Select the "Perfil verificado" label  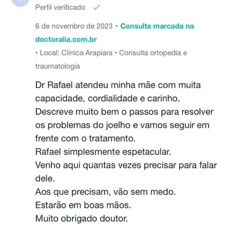tap(60, 8)
